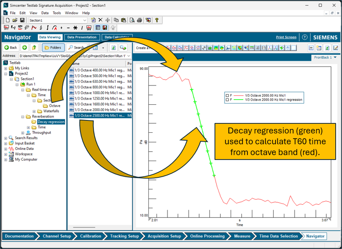
Task: Collapse the Run 1 tree node
Action: (x=17, y=84)
